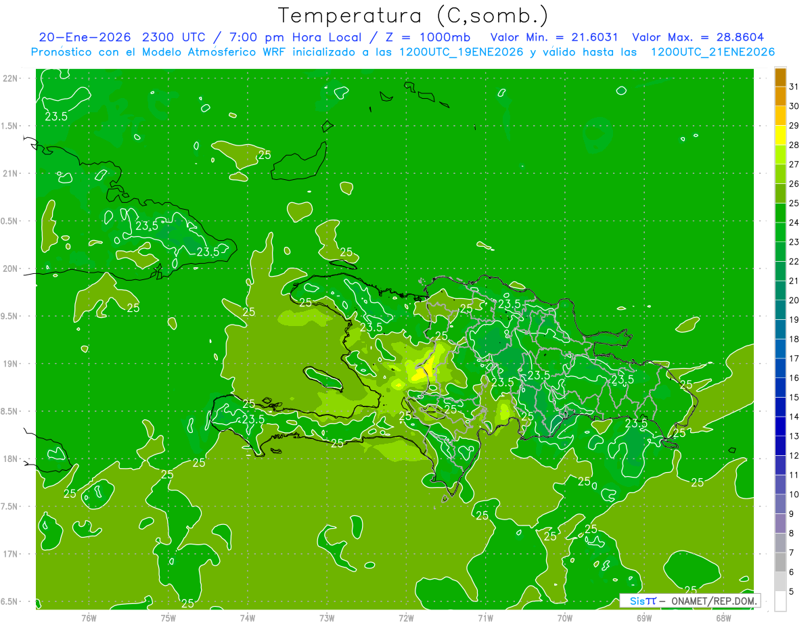Click longitude axis label '70W'
The width and height of the screenshot is (812, 627).
[564, 618]
